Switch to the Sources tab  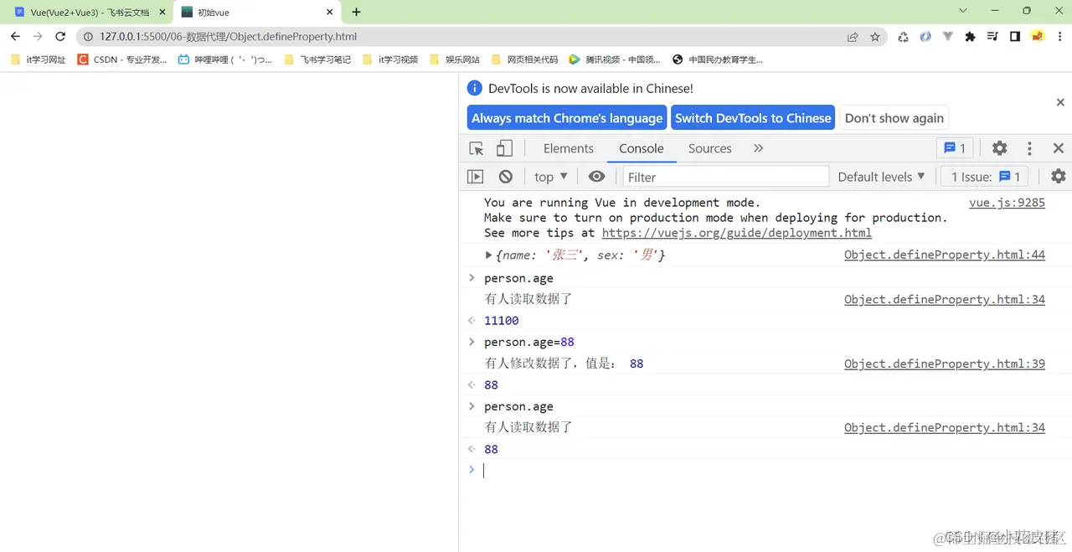point(710,148)
